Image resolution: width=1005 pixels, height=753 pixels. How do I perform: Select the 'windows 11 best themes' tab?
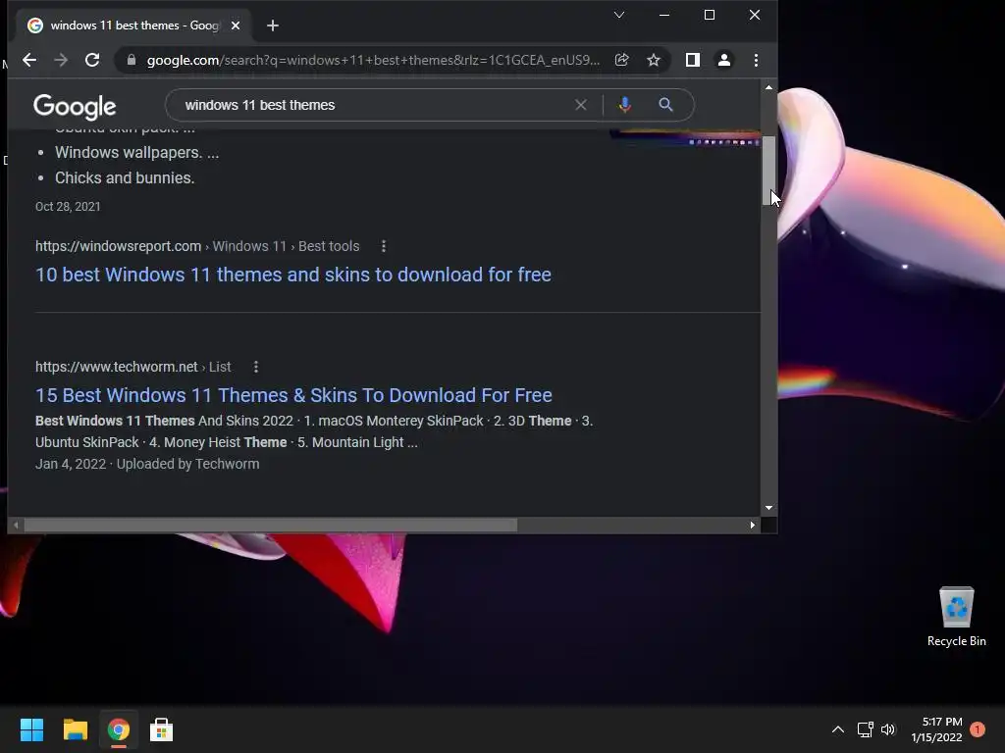point(133,25)
